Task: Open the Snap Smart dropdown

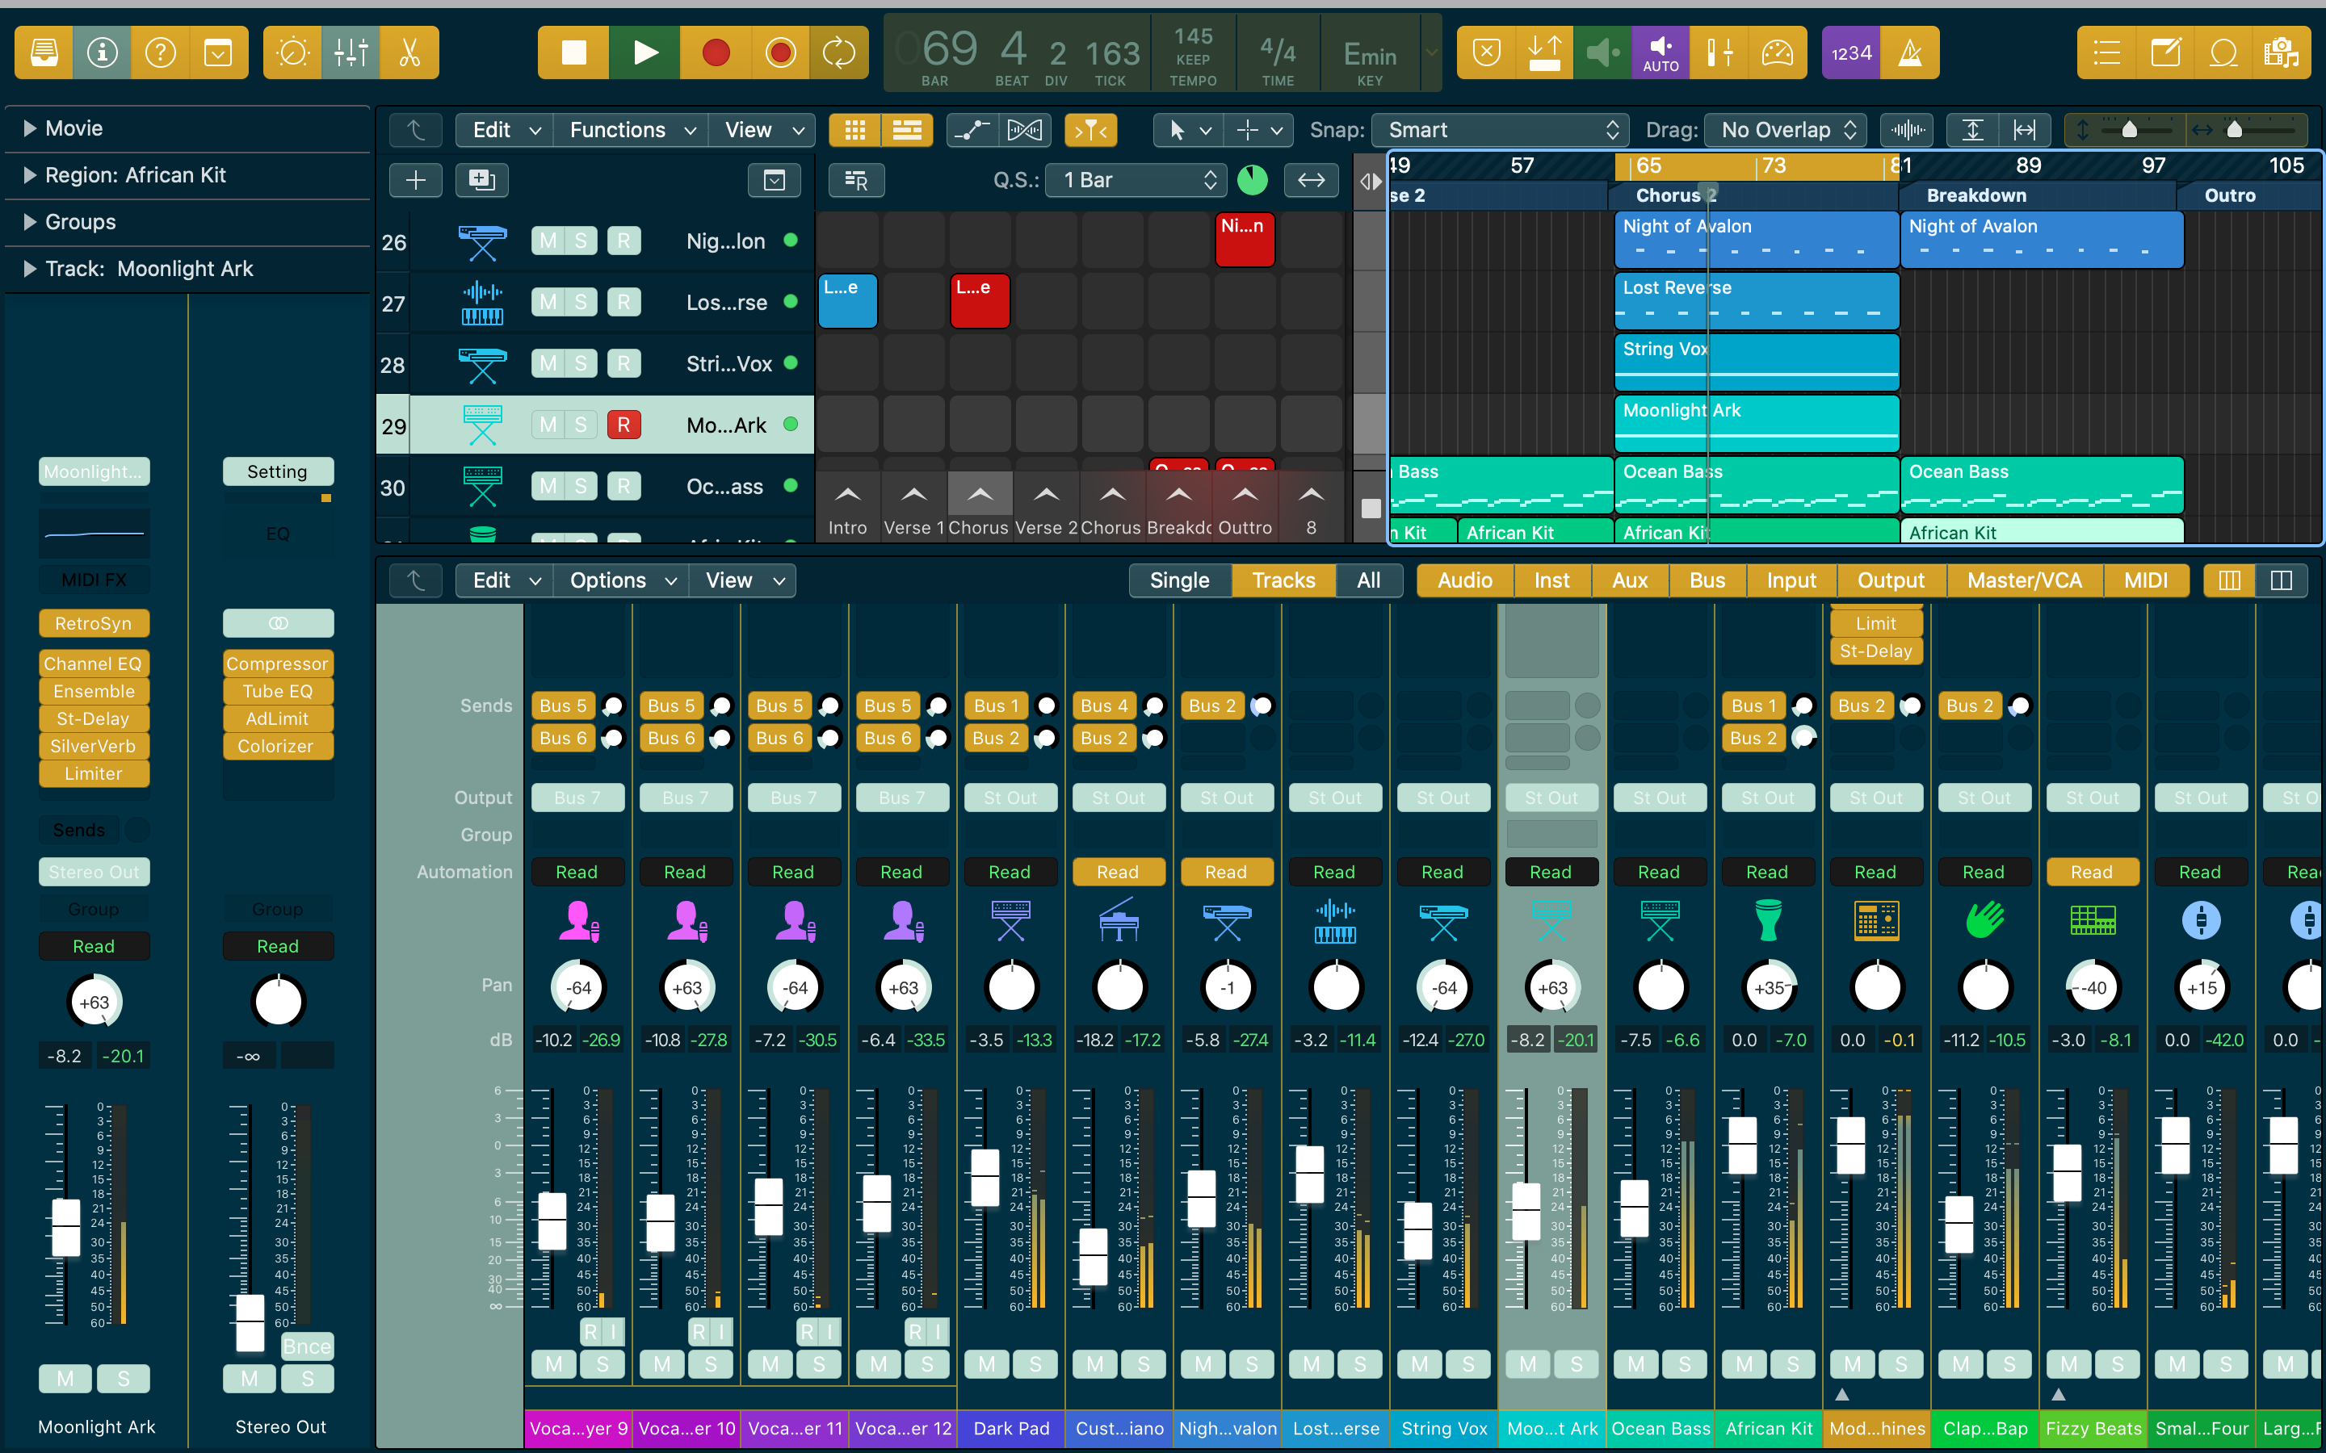Action: click(1500, 130)
